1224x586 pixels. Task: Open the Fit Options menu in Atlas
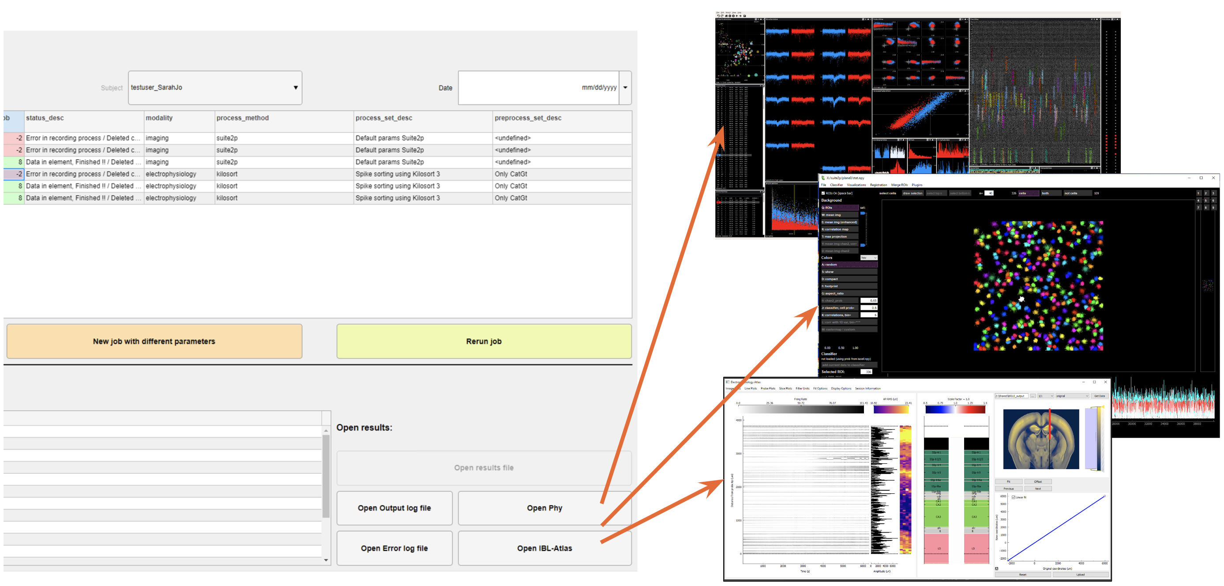(821, 389)
